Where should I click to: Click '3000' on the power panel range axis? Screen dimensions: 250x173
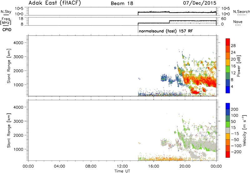18,57
